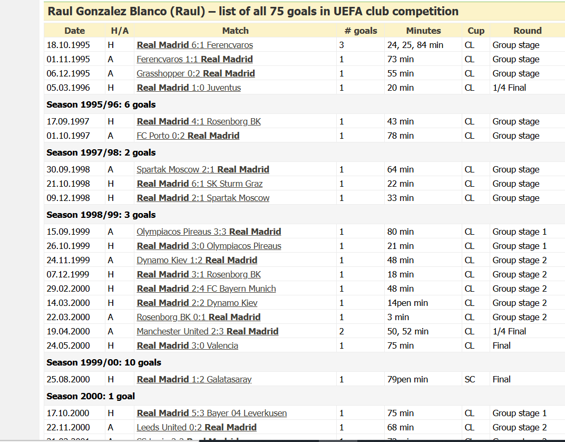565x442 pixels.
Task: Select the Round column header
Action: [x=527, y=31]
